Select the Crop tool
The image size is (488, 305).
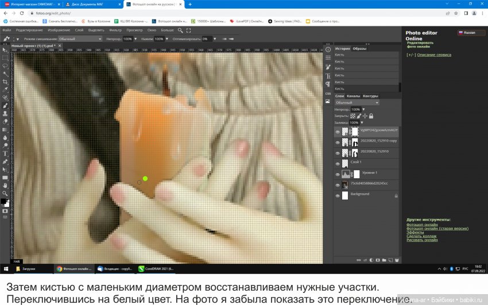(5, 82)
